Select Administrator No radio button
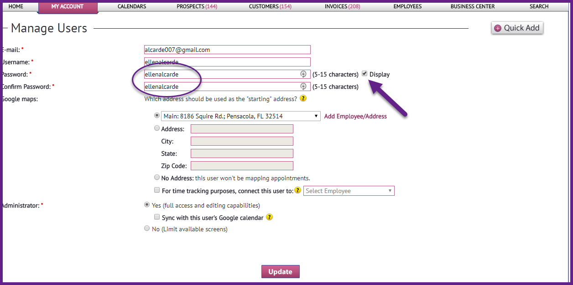Viewport: 573px width, 285px height. [x=147, y=229]
